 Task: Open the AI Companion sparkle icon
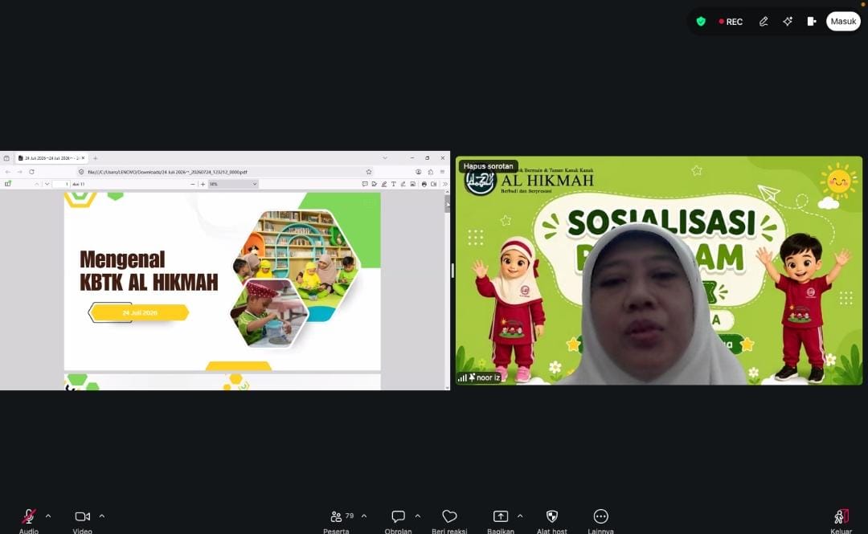(x=787, y=22)
